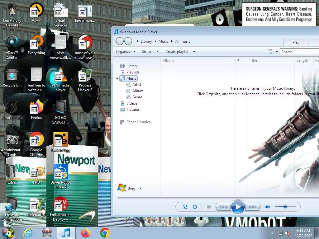The height and width of the screenshot is (239, 319).
Task: Click the seek bar above playback controls
Action: click(218, 198)
